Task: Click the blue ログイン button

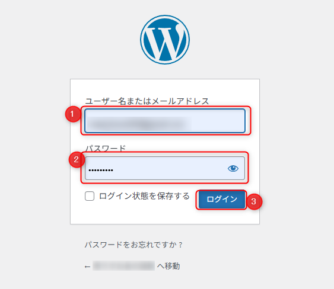Action: coord(222,200)
